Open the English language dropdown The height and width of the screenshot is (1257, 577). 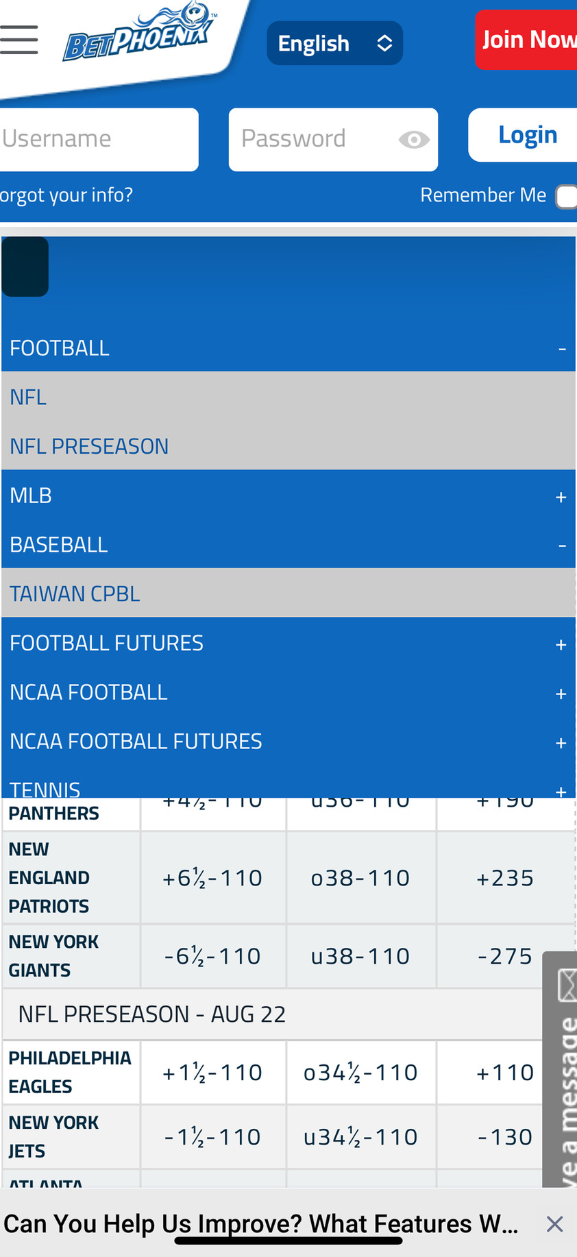[x=334, y=43]
